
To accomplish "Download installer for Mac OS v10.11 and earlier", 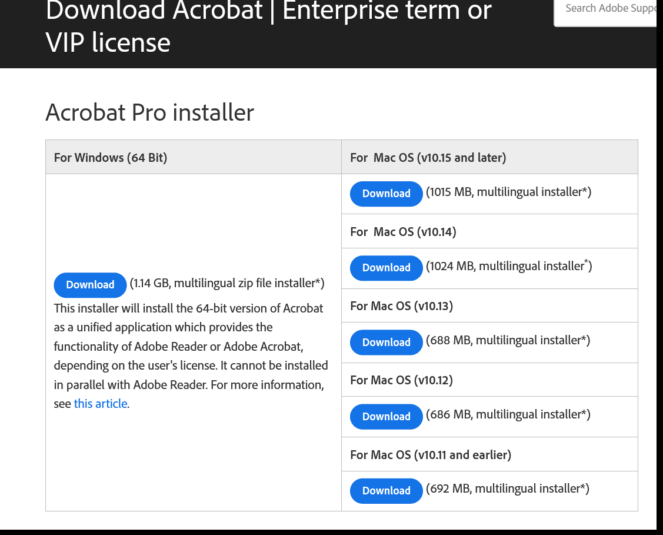I will (x=386, y=490).
